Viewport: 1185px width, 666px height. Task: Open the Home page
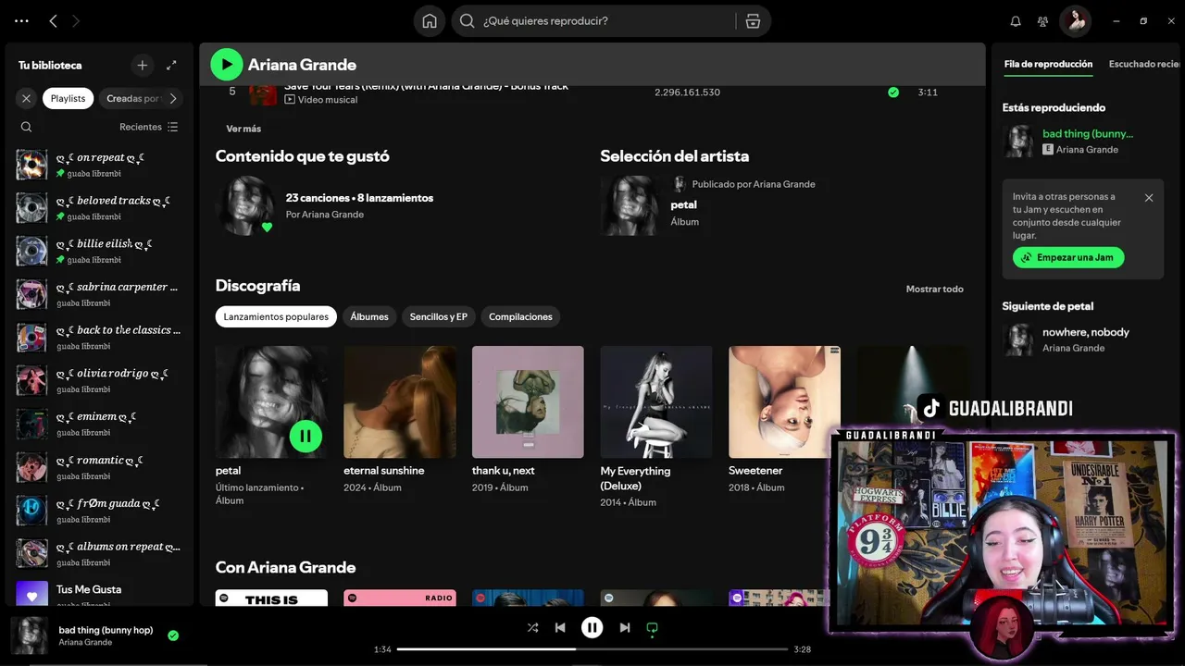coord(430,20)
